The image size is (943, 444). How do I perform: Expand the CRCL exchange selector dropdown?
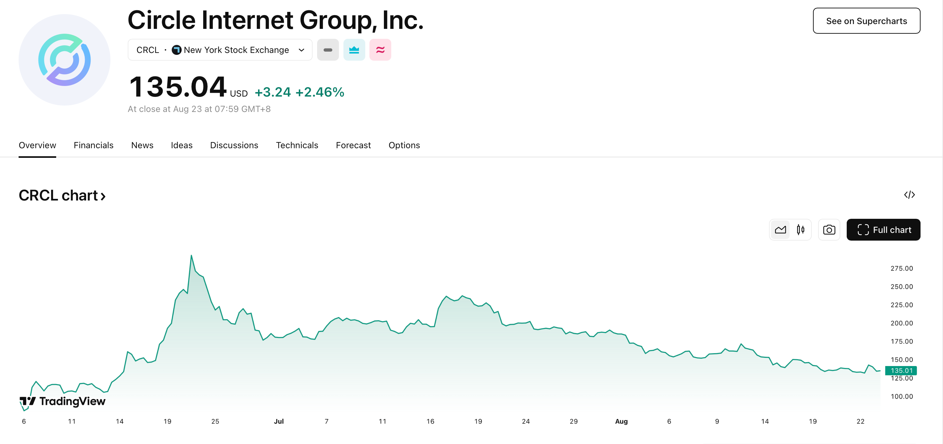click(x=301, y=50)
